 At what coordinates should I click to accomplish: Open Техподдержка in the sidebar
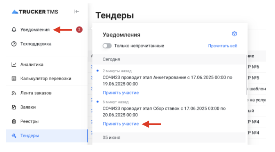[x=36, y=44]
